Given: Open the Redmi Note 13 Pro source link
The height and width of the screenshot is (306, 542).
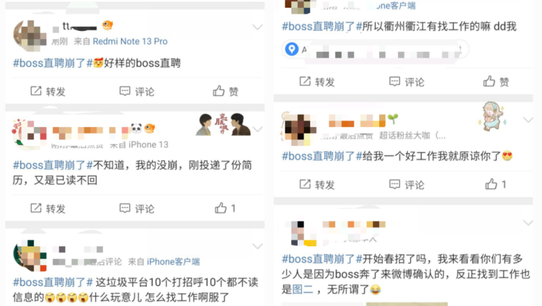Looking at the screenshot, I should 130,42.
